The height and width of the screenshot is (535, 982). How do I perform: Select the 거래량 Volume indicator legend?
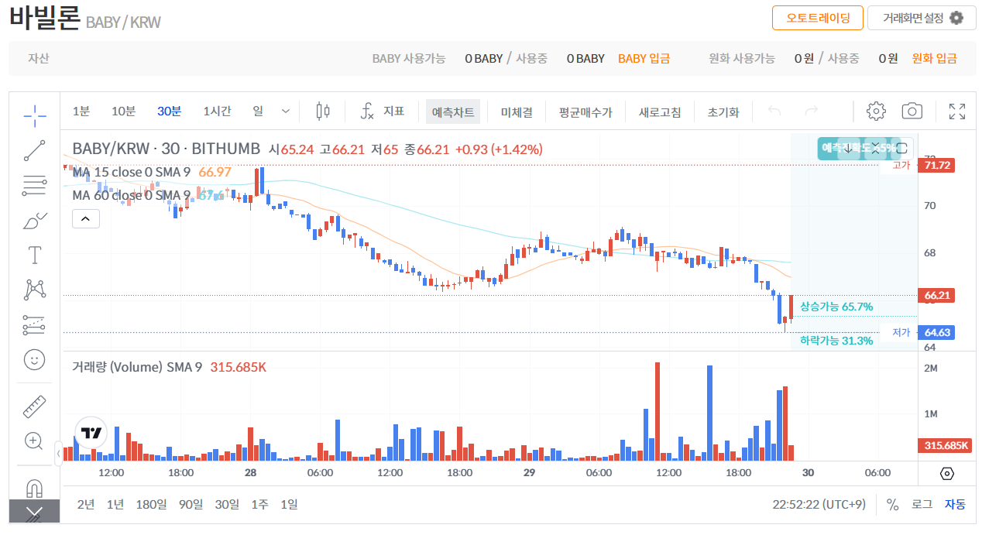coord(137,367)
